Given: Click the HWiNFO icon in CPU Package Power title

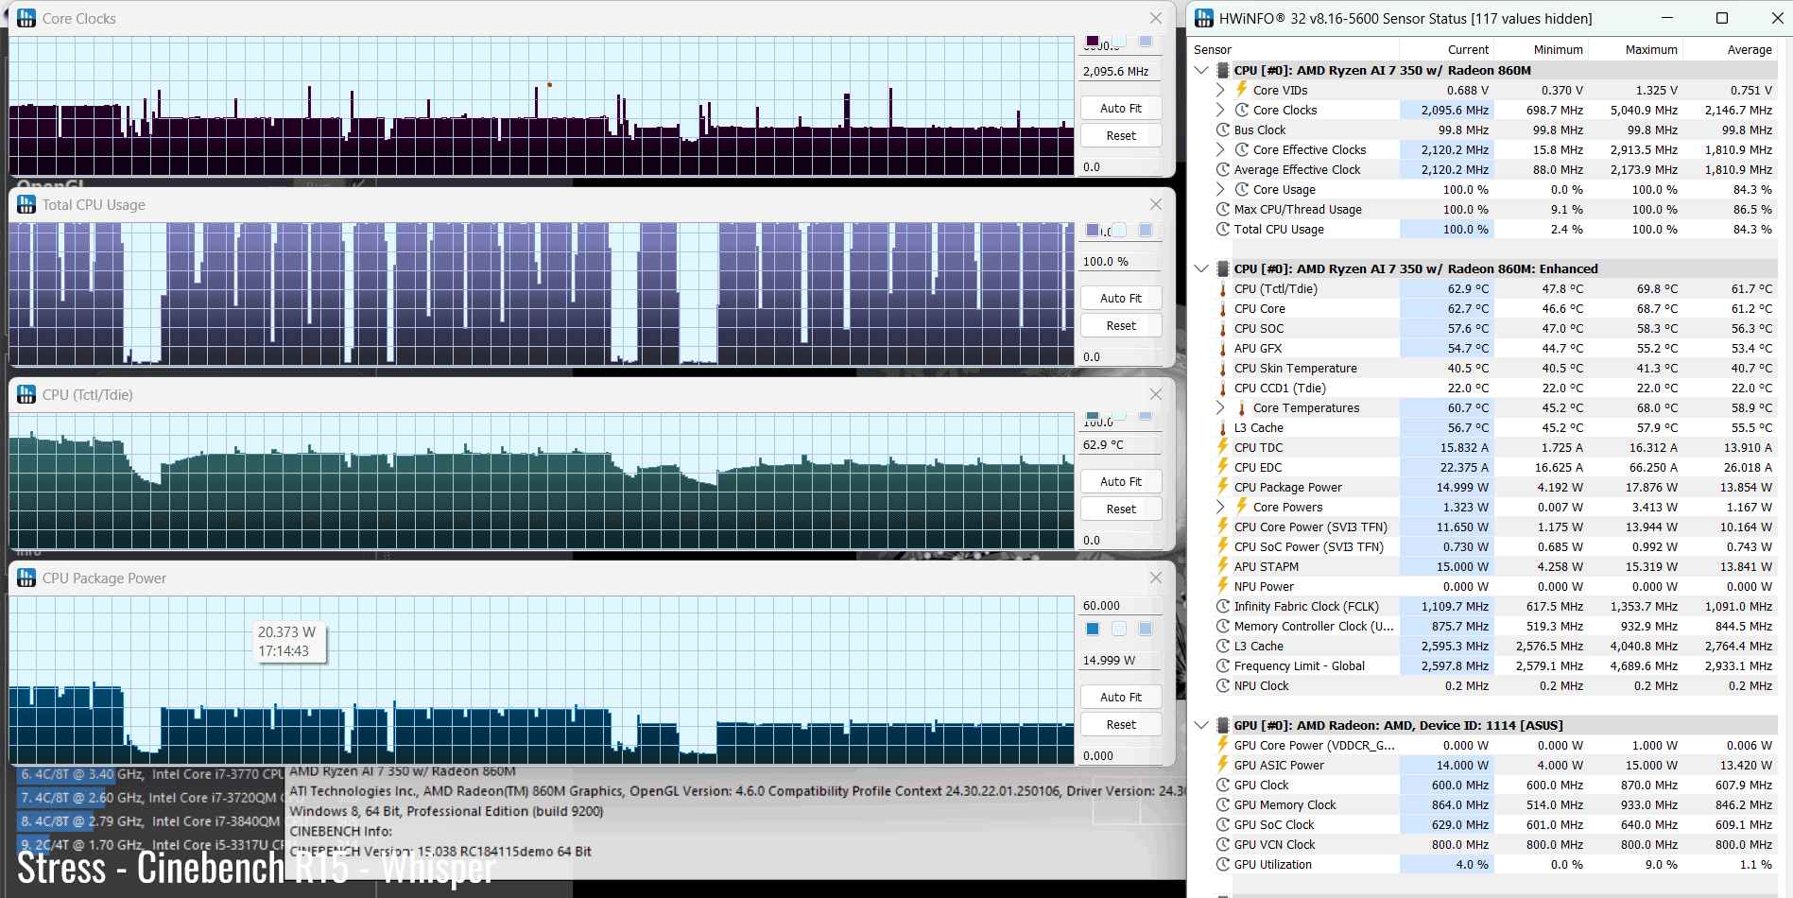Looking at the screenshot, I should (26, 579).
